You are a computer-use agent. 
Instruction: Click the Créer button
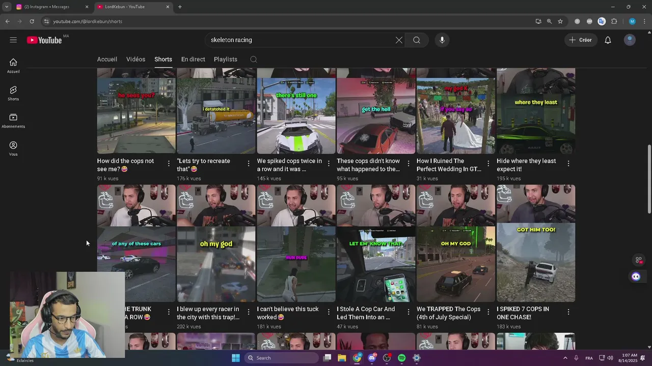(x=581, y=40)
